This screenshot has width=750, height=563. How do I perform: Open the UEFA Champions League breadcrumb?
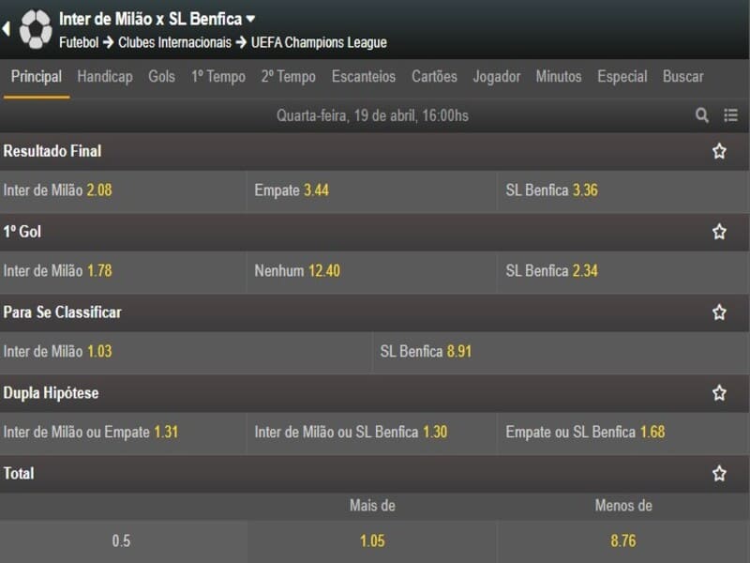[x=319, y=42]
